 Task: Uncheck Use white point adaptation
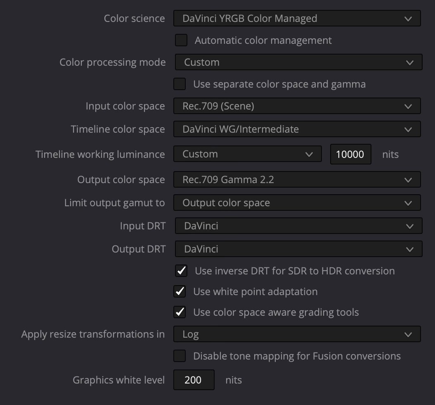180,291
